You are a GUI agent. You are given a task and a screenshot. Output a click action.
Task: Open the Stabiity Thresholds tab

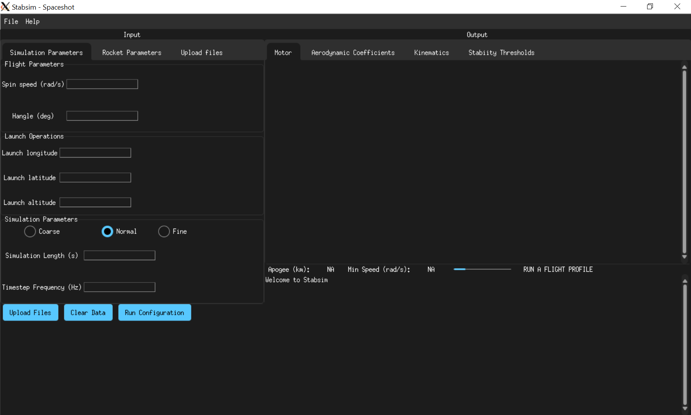[x=501, y=53]
